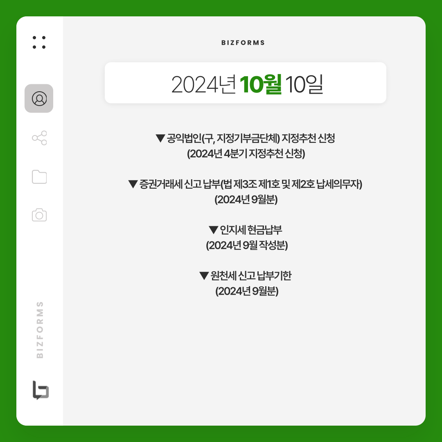442x442 pixels.
Task: Click the four-dot grid menu icon
Action: click(x=39, y=42)
